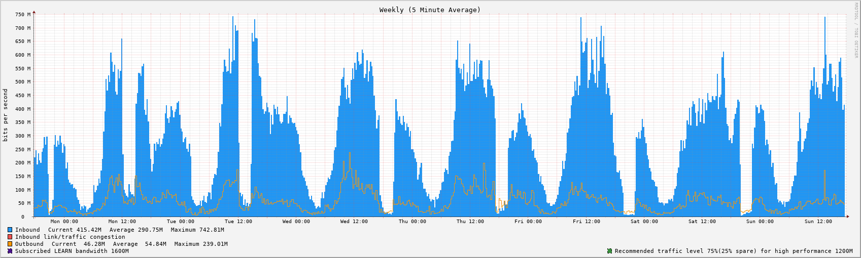Click the red Inbound congestion legend swatch

pyautogui.click(x=10, y=237)
